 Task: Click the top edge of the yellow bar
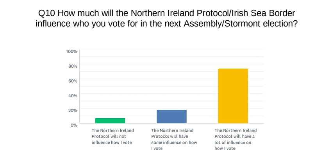coord(233,69)
